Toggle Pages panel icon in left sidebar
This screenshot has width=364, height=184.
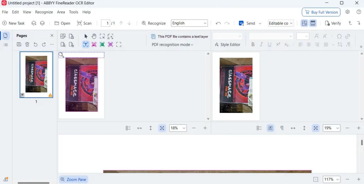pos(5,36)
